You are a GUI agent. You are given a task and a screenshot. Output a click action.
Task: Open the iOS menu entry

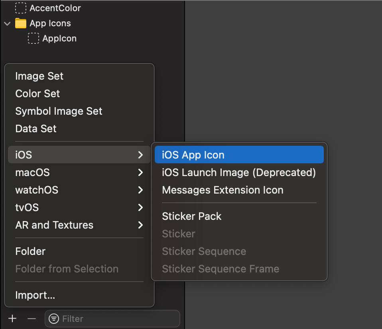(x=79, y=155)
